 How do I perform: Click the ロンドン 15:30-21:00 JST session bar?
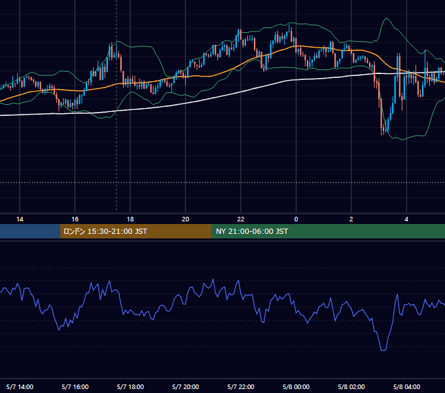click(x=136, y=231)
